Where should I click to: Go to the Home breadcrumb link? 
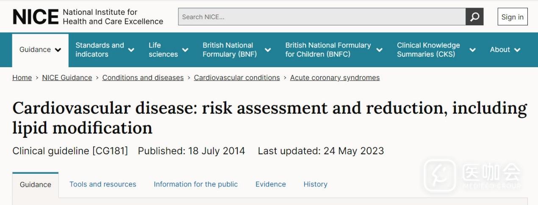[22, 78]
